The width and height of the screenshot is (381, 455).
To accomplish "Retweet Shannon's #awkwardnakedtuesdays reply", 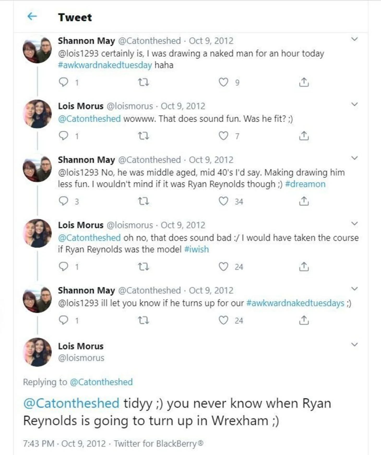I will click(x=143, y=320).
